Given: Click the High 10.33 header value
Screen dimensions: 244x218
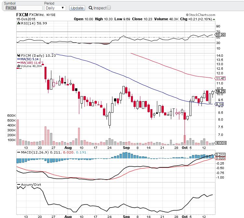Looking at the screenshot, I should 104,19.
